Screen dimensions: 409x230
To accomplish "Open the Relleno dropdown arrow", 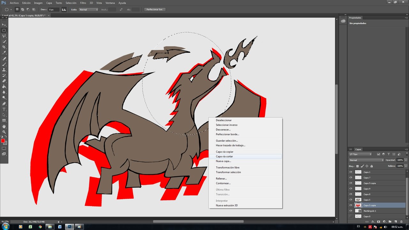I will tap(406, 166).
